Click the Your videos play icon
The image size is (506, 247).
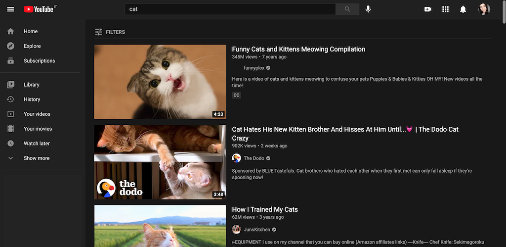(x=11, y=114)
